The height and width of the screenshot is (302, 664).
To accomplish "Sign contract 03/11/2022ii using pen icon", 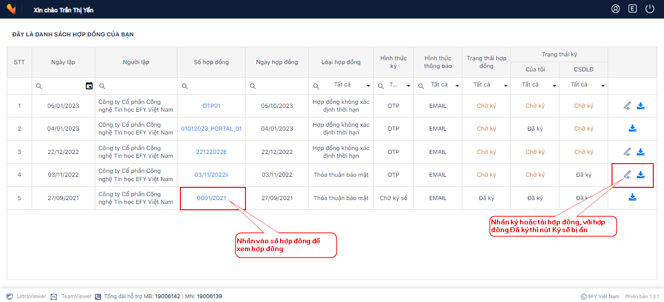I will click(627, 175).
